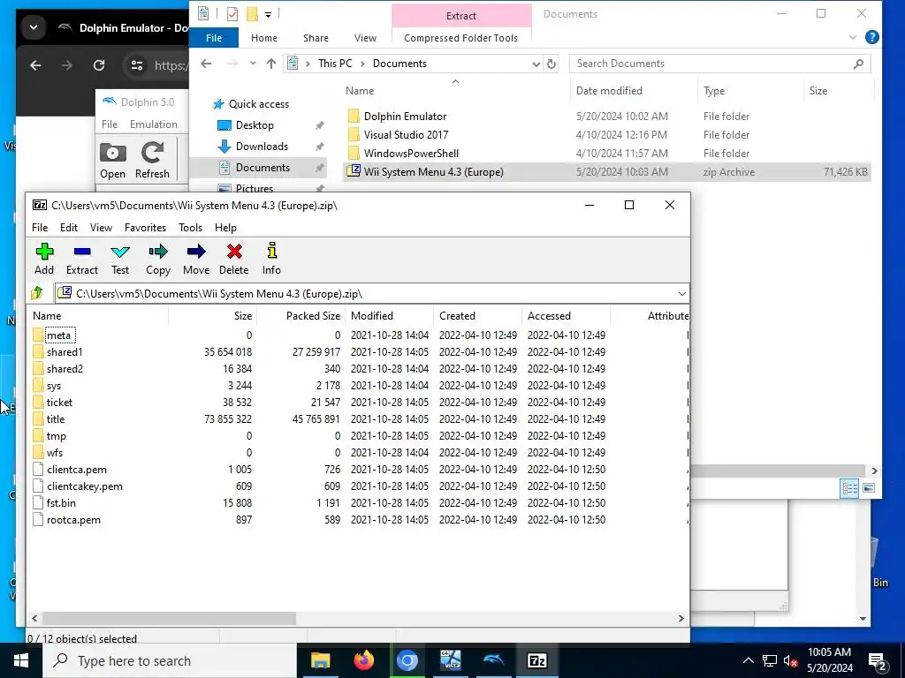
Task: Click Explorer's up-one-level arrow
Action: pos(271,64)
